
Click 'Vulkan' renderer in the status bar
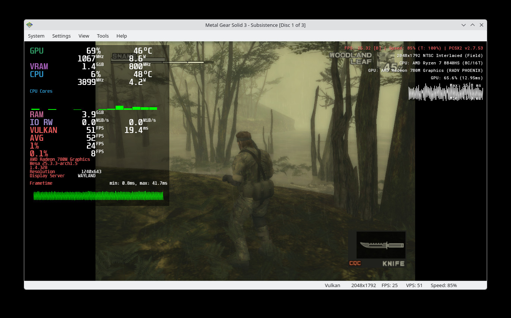(x=332, y=285)
